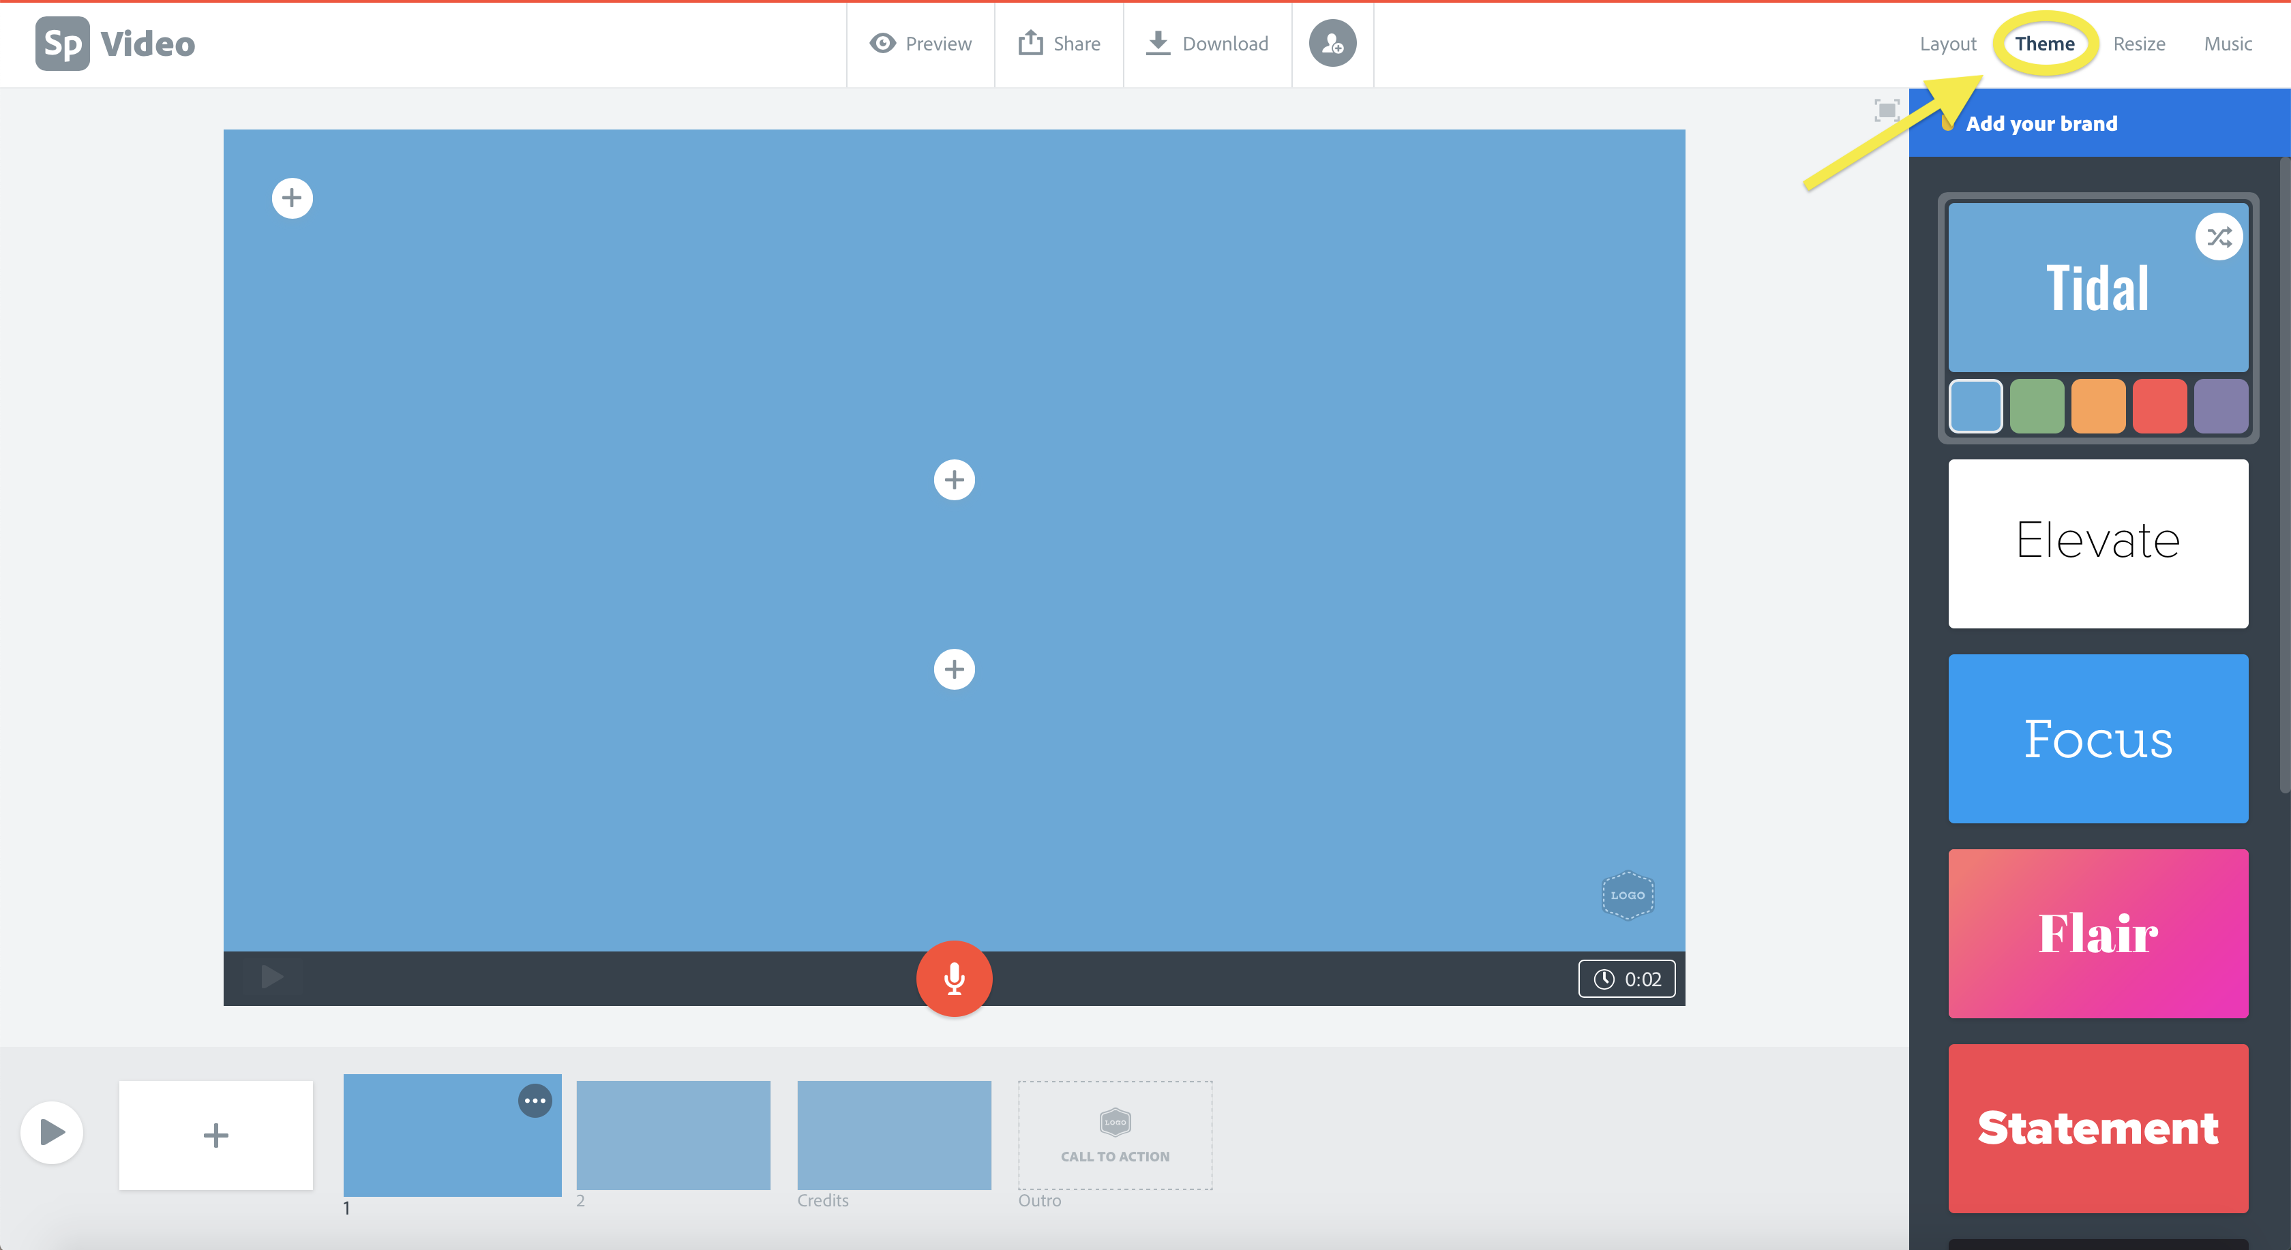Screen dimensions: 2291x1250
Task: Apply the Focus theme
Action: click(2098, 738)
